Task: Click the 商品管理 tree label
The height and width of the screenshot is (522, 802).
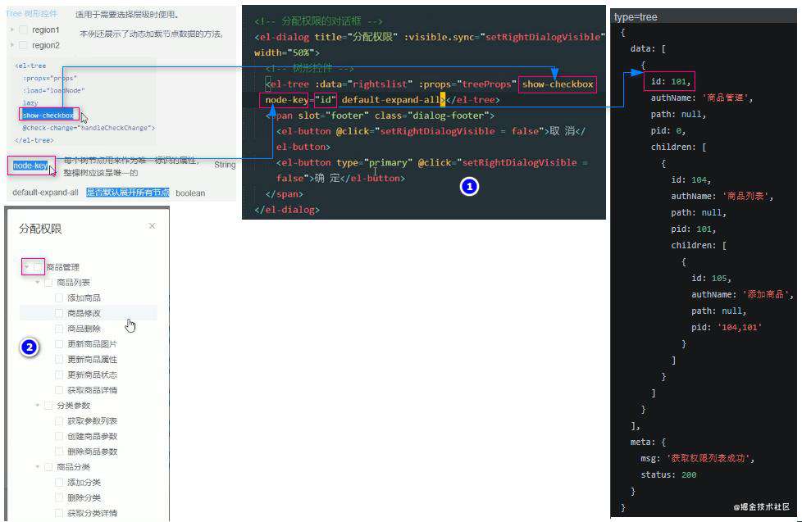Action: (63, 267)
